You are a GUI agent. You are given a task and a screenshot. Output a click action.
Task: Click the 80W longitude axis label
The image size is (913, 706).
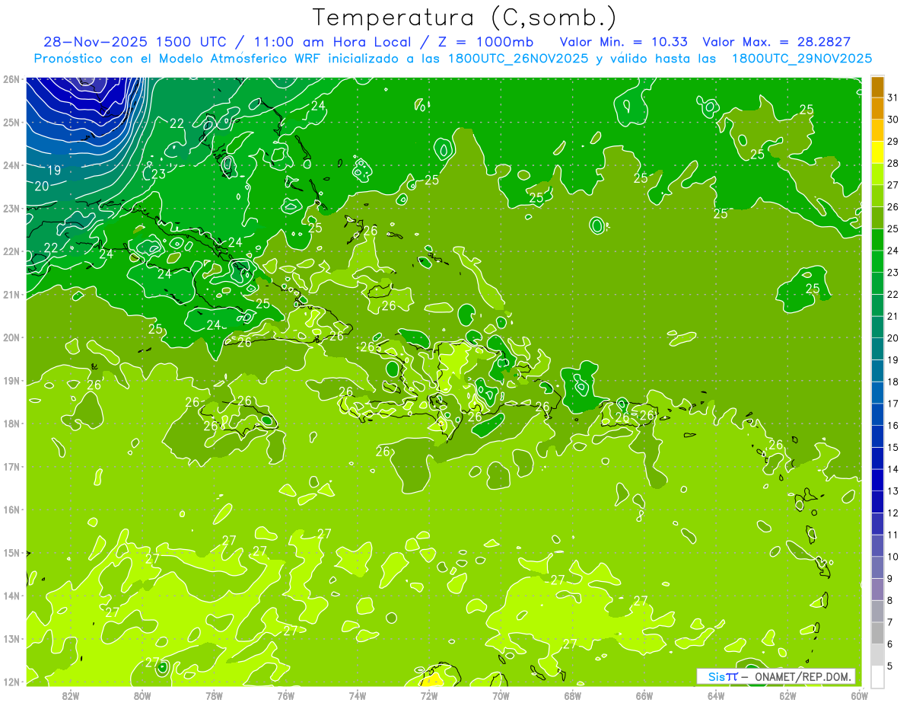pos(143,695)
